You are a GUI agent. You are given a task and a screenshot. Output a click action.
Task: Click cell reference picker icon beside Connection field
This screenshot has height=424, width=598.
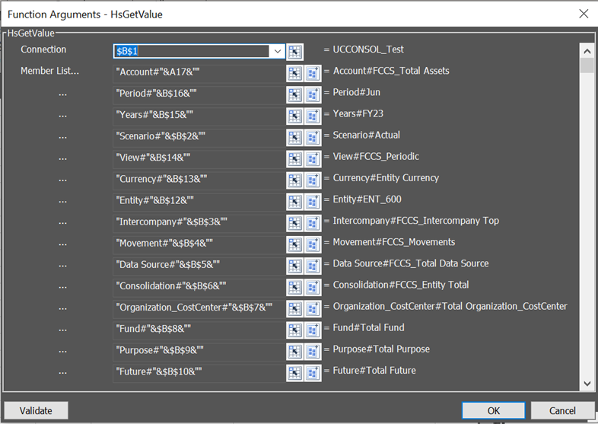[294, 52]
